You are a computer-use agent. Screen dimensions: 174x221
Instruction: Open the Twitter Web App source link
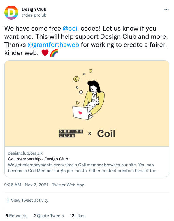68,185
